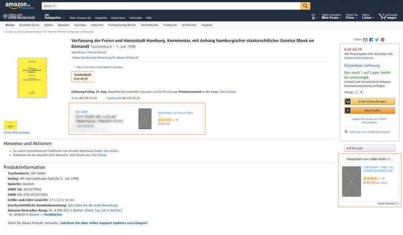Share the book on Twitter
The height and width of the screenshot is (235, 403).
377,40
